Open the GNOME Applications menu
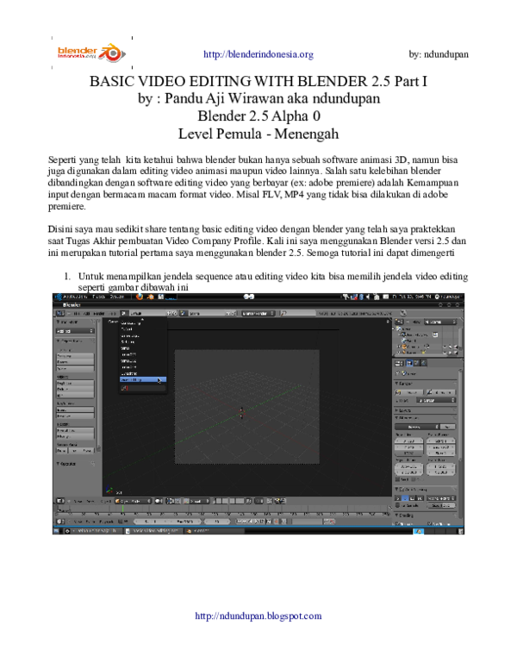The image size is (517, 669). (75, 297)
